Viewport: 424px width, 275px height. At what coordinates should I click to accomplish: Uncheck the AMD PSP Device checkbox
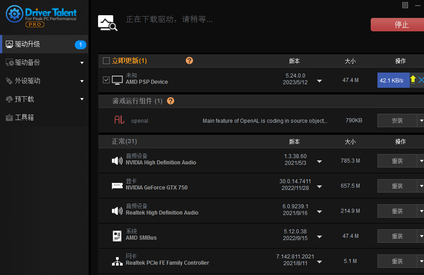[x=106, y=80]
